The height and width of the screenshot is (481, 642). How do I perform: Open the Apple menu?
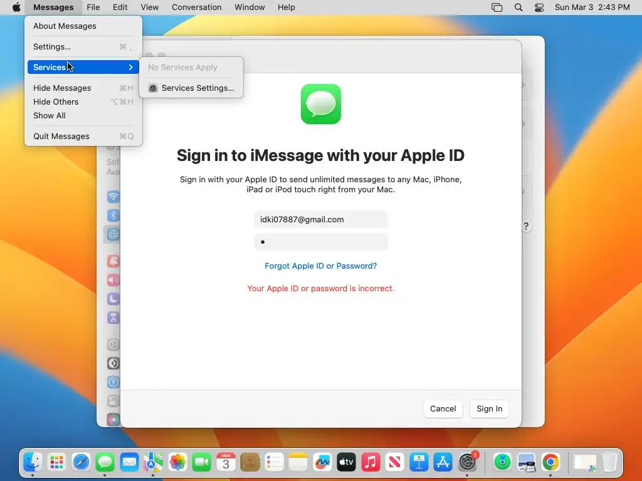pyautogui.click(x=16, y=8)
